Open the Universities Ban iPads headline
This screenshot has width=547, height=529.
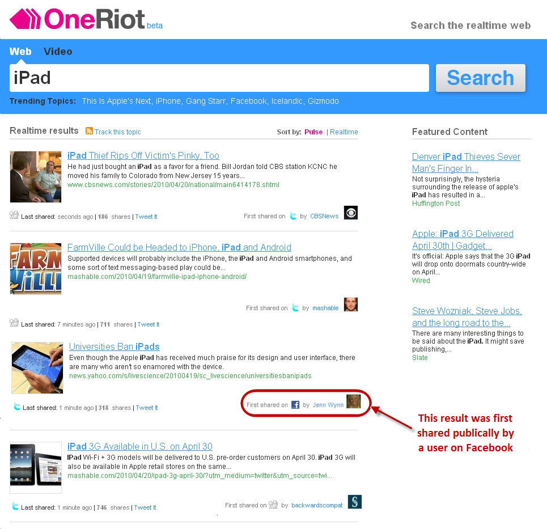(x=115, y=346)
